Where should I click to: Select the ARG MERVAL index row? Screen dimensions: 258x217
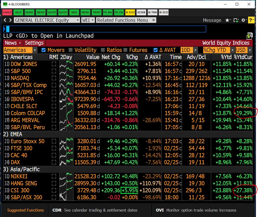pyautogui.click(x=128, y=120)
